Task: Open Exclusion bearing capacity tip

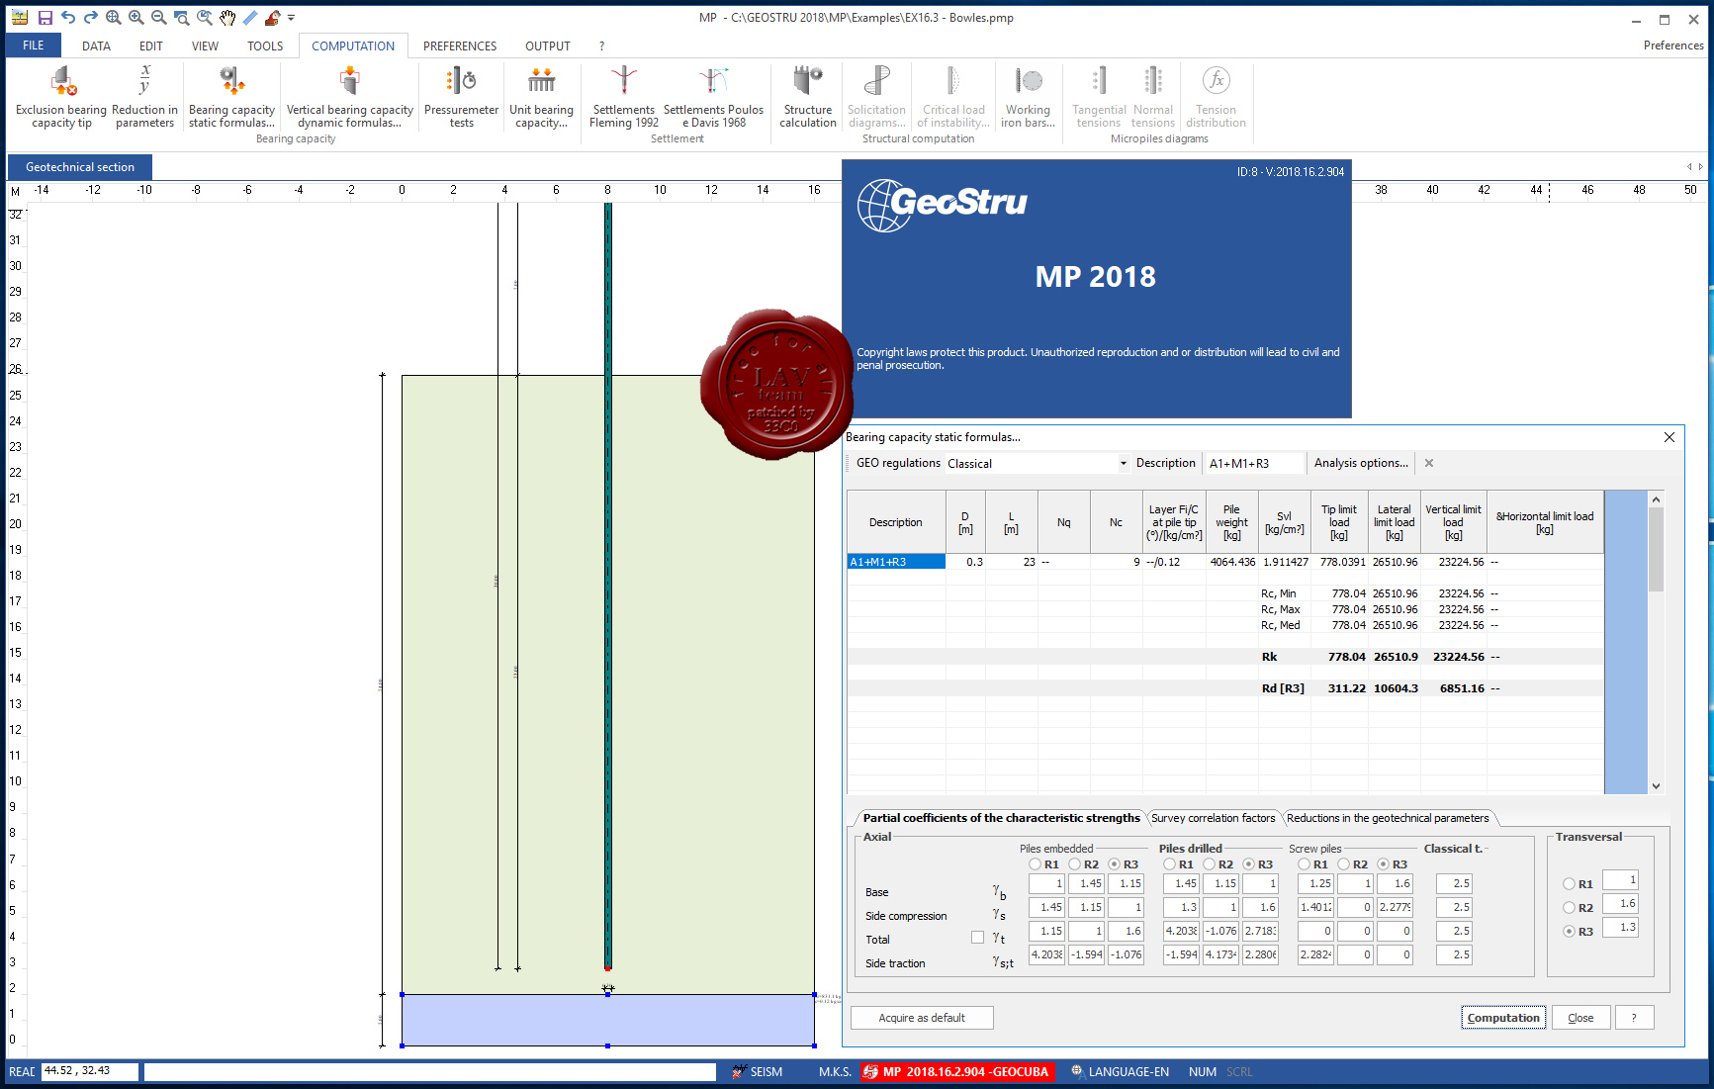Action: click(x=61, y=97)
